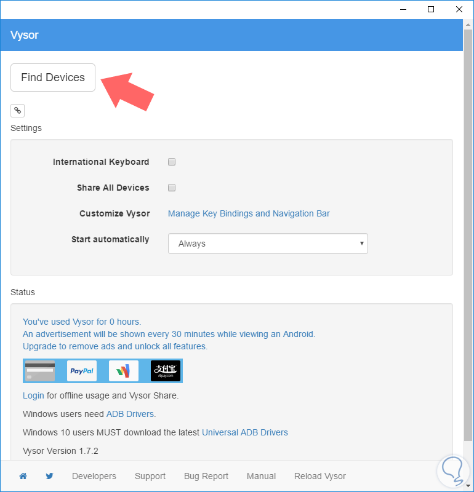The width and height of the screenshot is (474, 492).
Task: Toggle the Share All Devices checkbox
Action: pyautogui.click(x=172, y=188)
